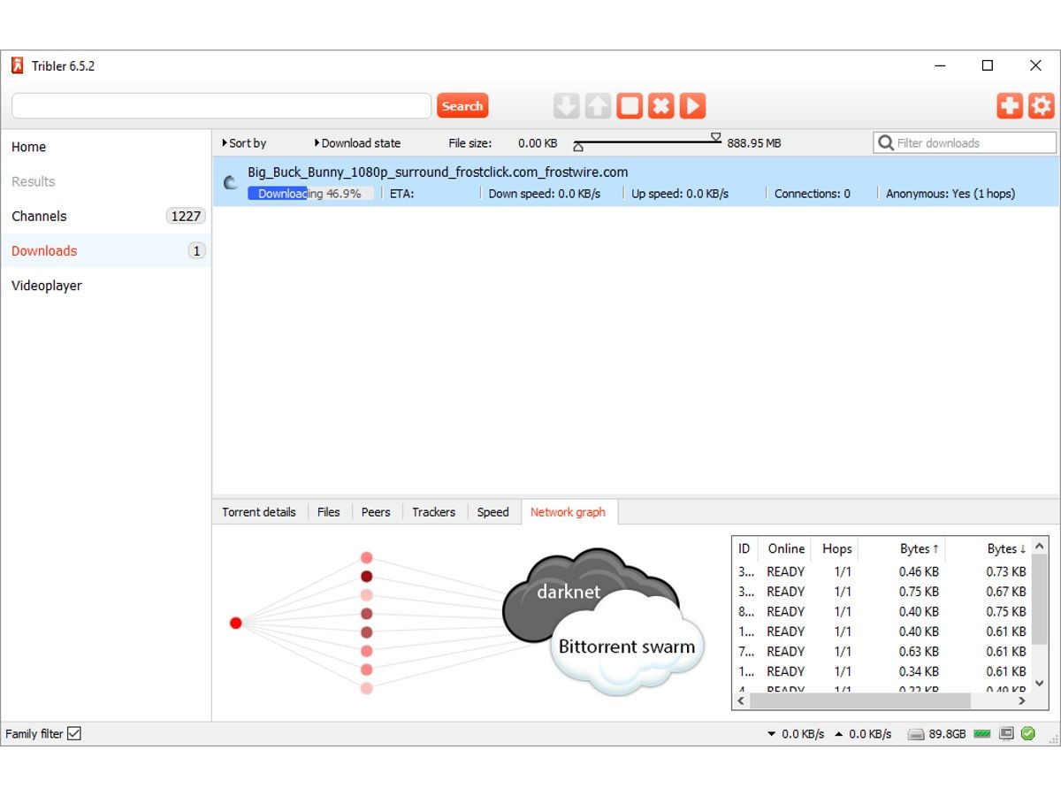Image resolution: width=1061 pixels, height=796 pixels.
Task: Click the remove download X icon
Action: click(660, 105)
